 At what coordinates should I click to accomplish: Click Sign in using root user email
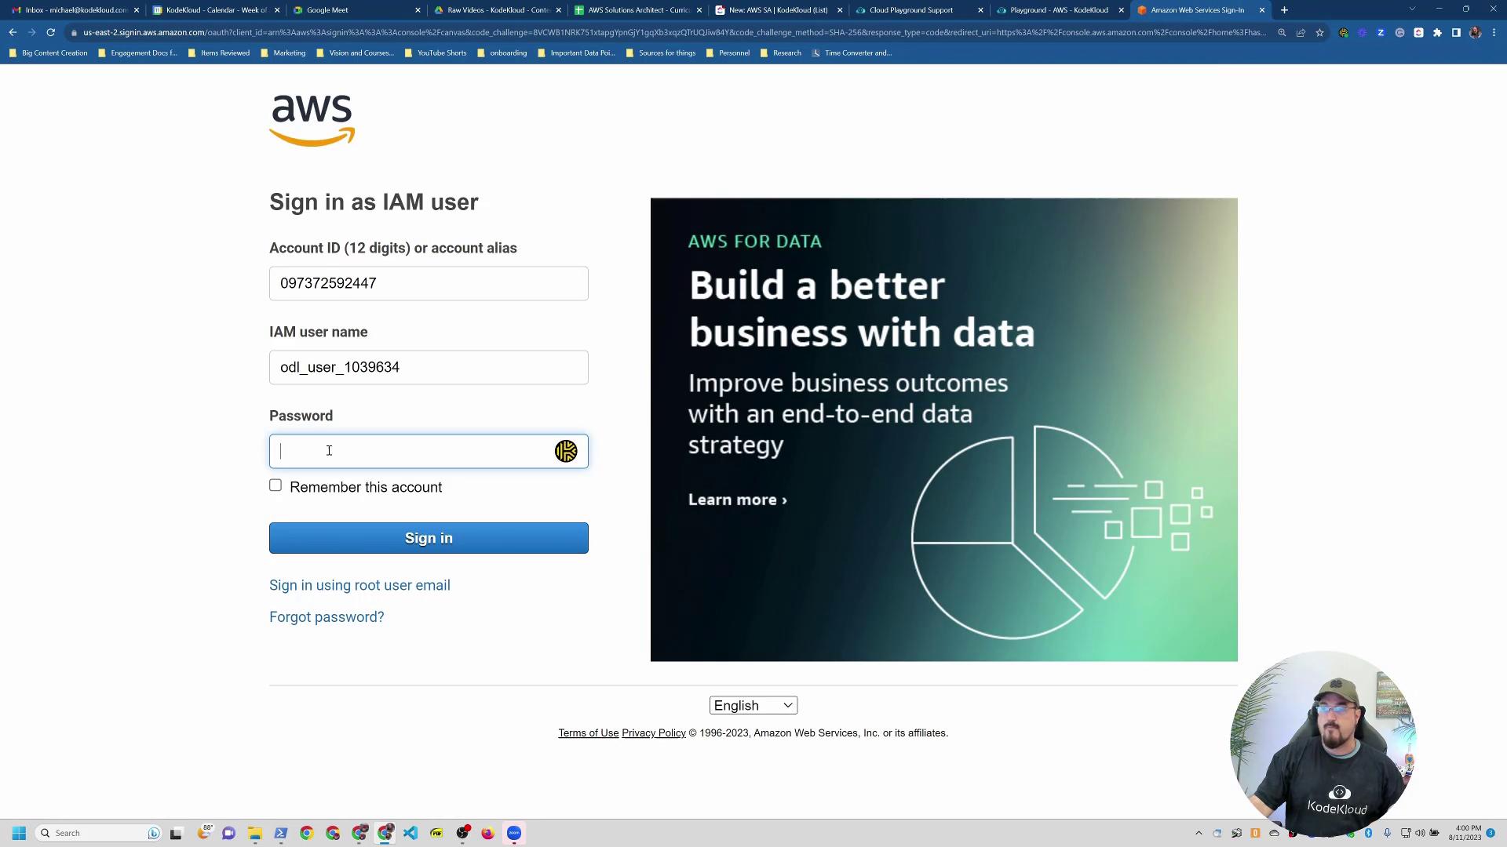click(359, 585)
